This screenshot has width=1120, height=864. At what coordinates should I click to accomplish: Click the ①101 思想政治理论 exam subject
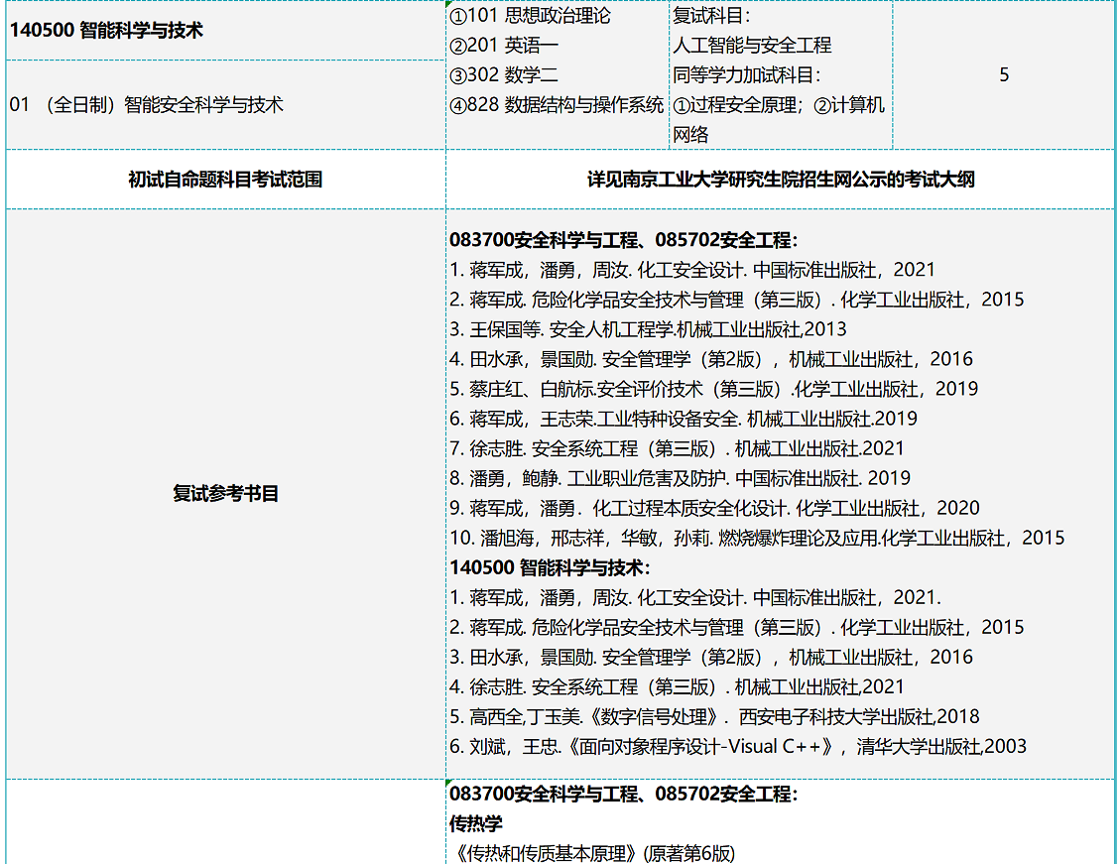tap(530, 16)
